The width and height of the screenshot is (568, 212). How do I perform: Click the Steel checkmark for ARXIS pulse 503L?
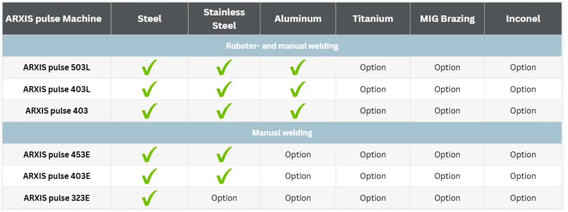tap(149, 68)
